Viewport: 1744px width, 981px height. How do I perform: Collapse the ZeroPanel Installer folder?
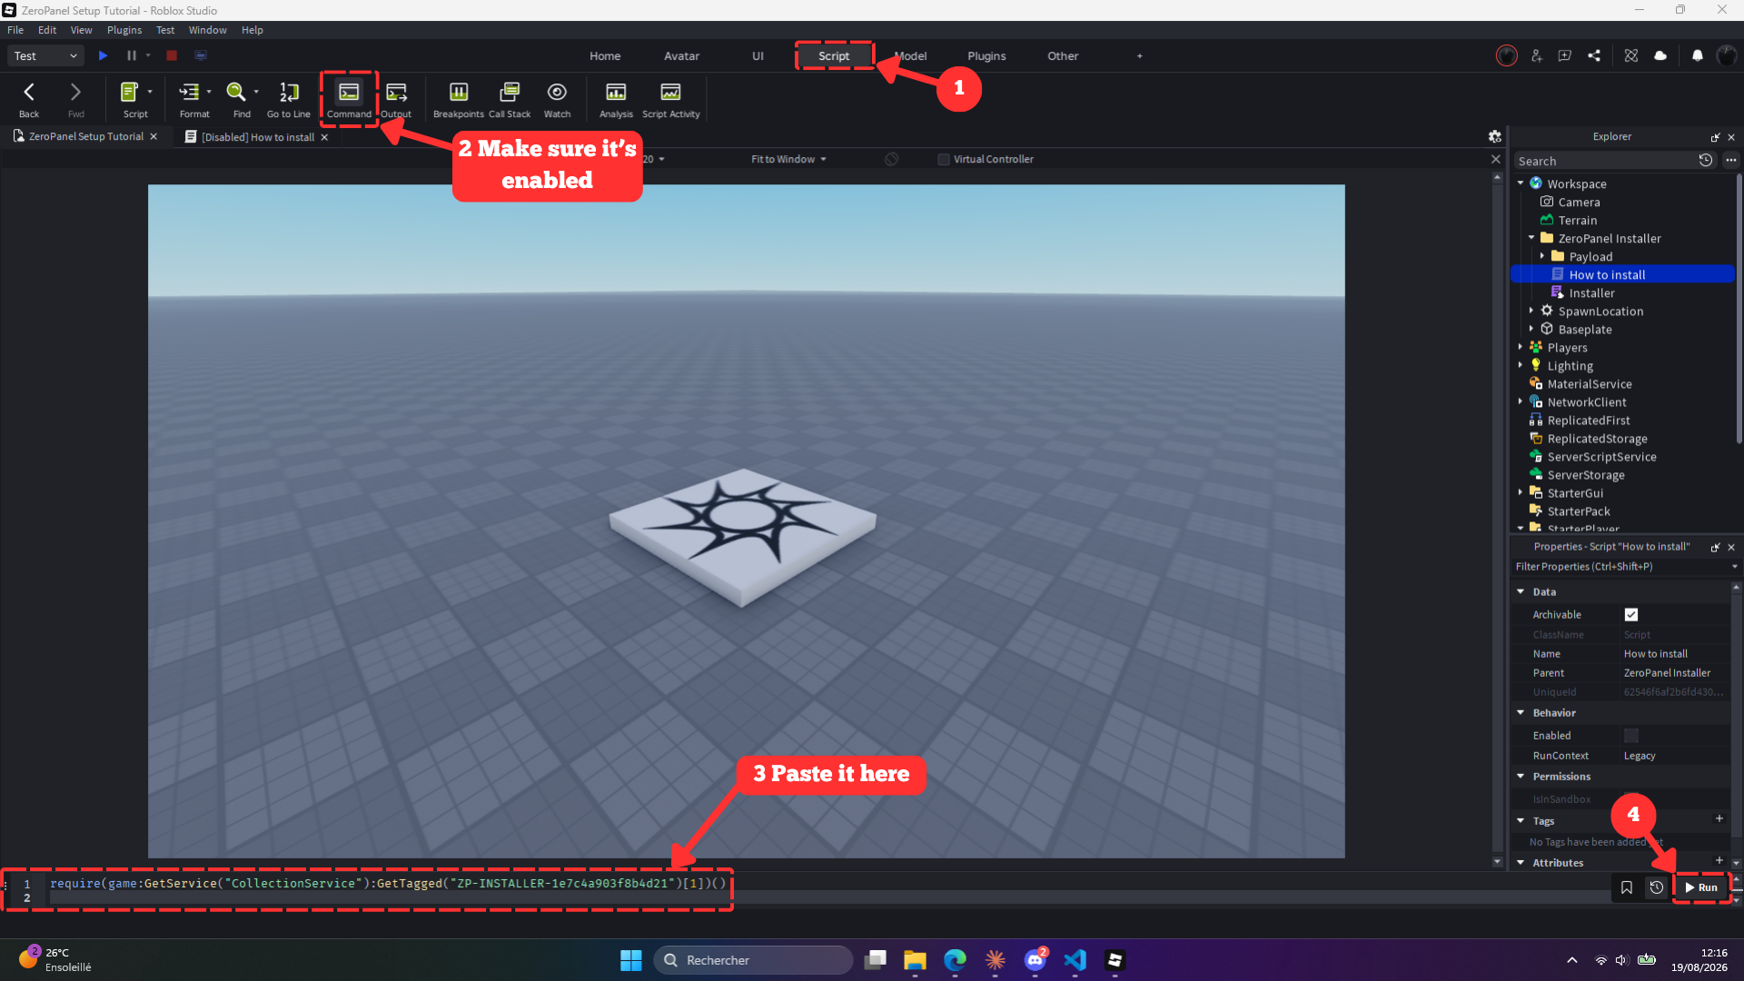[1531, 238]
